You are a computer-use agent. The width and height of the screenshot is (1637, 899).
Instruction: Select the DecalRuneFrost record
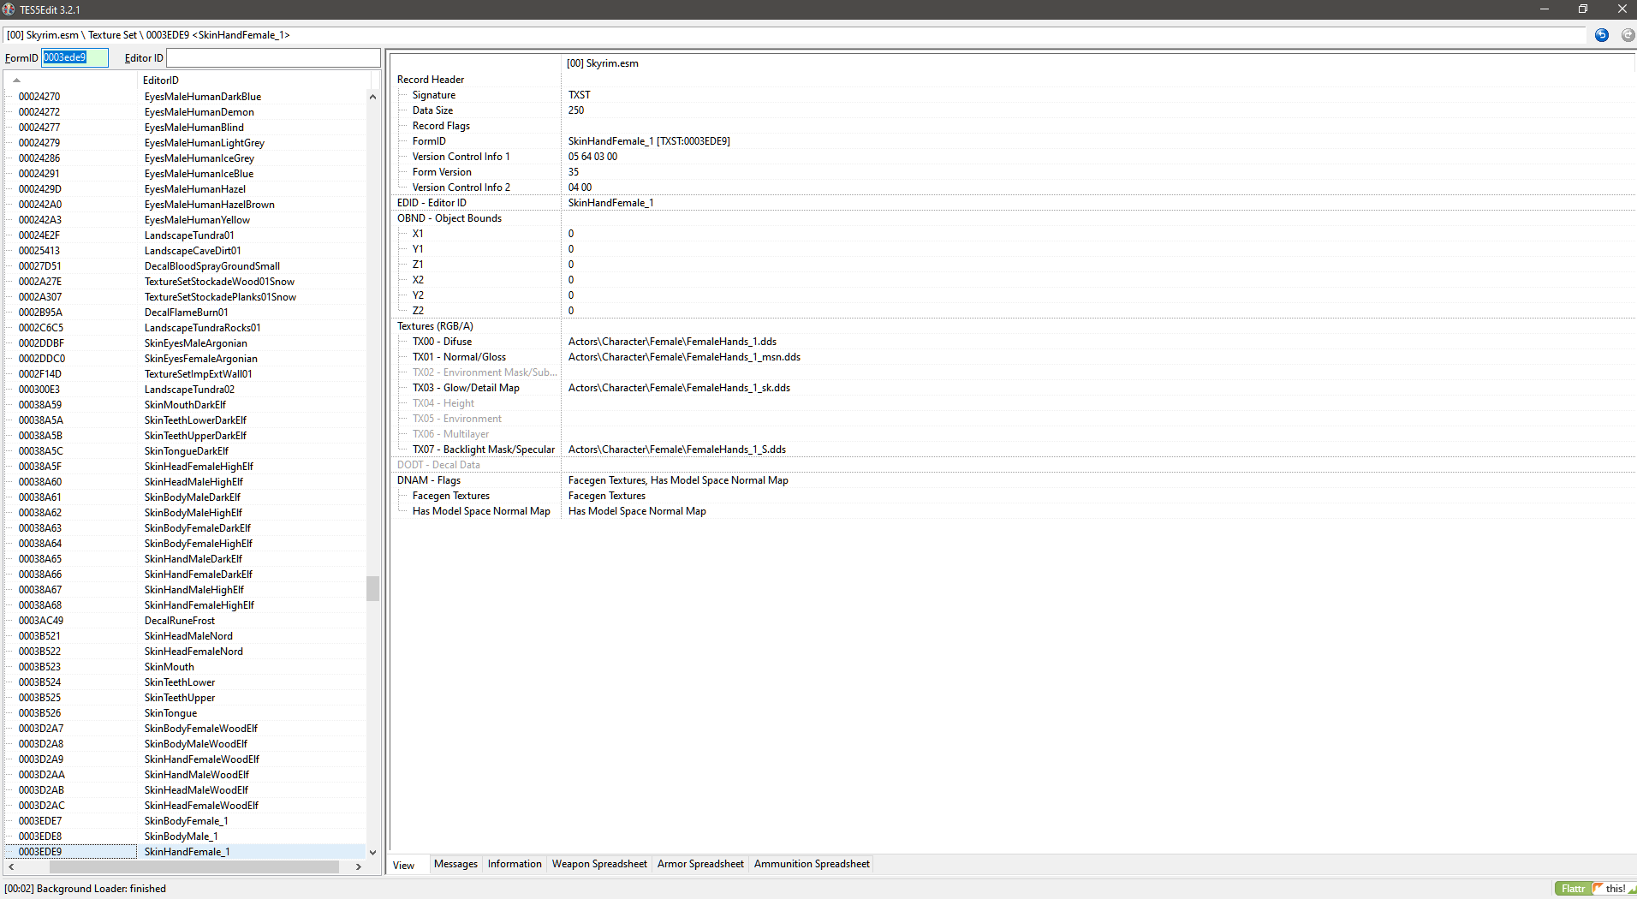180,621
